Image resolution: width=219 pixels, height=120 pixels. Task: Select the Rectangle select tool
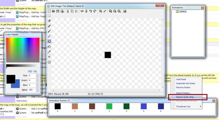pyautogui.click(x=49, y=16)
